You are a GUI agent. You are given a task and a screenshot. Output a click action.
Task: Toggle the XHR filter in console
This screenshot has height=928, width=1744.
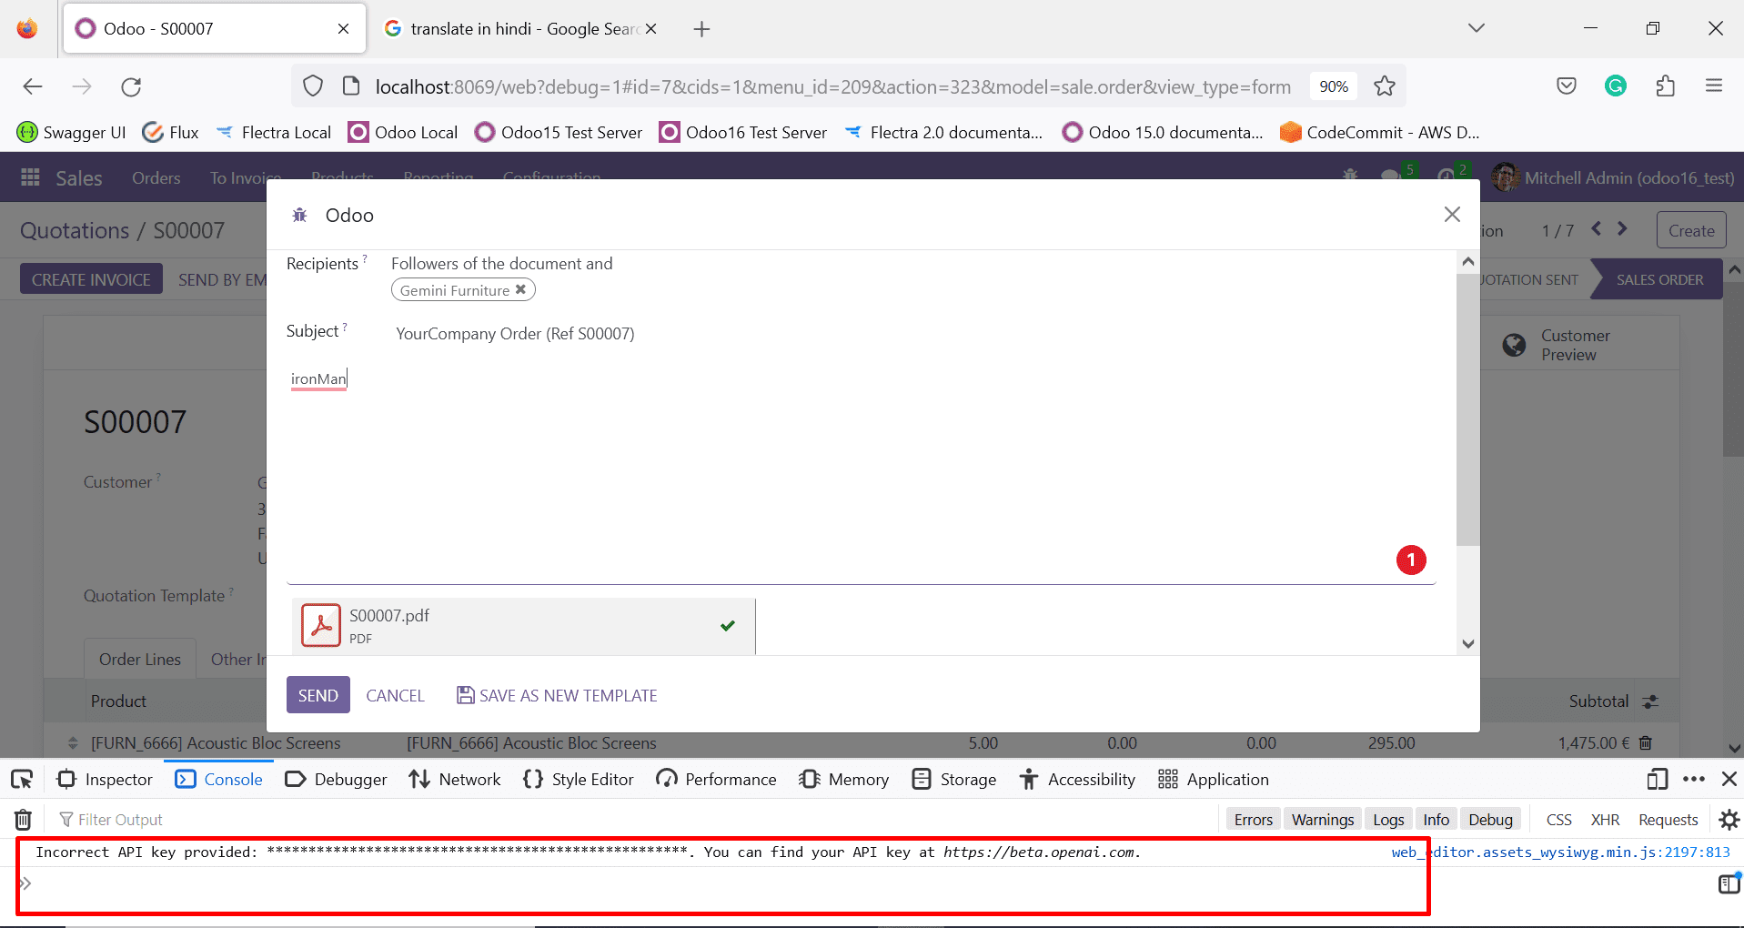(1605, 819)
